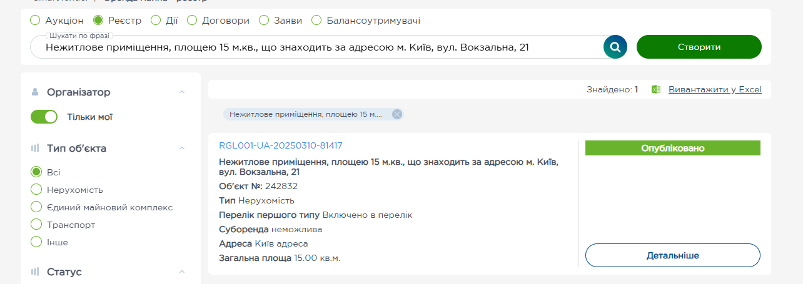Collapse the Статус section chevron
This screenshot has width=803, height=284.
click(182, 272)
